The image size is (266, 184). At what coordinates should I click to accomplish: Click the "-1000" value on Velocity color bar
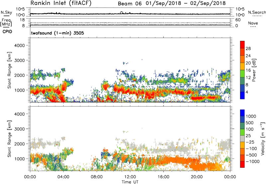point(253,161)
